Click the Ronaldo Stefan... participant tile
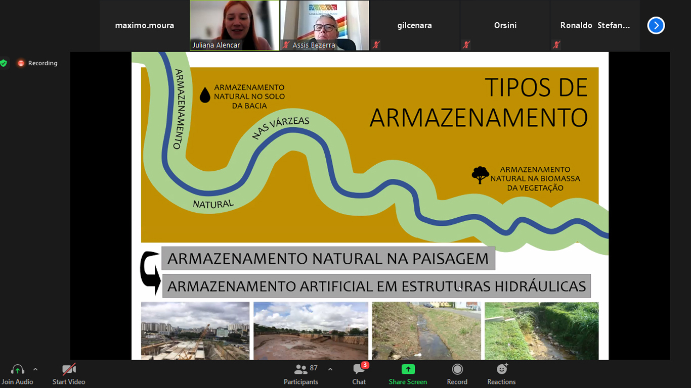 coord(595,25)
